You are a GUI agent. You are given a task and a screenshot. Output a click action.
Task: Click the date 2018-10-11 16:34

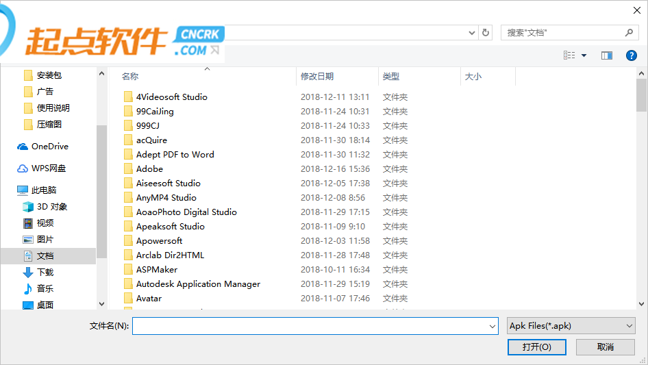(335, 270)
